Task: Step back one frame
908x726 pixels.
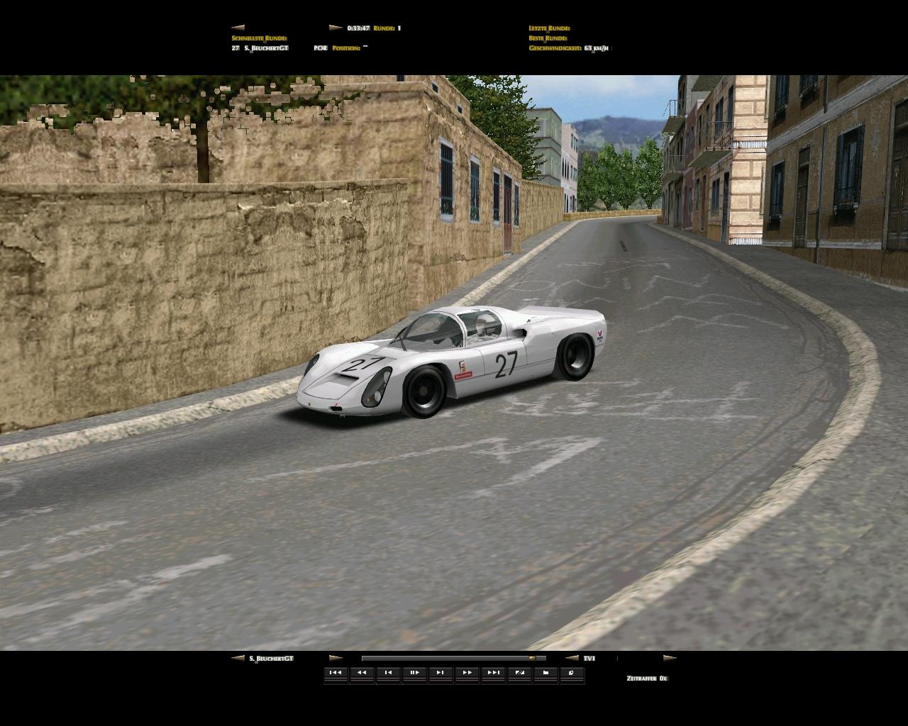Action: [388, 673]
